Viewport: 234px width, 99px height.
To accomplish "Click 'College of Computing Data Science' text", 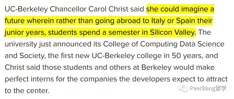I will point(164,44).
